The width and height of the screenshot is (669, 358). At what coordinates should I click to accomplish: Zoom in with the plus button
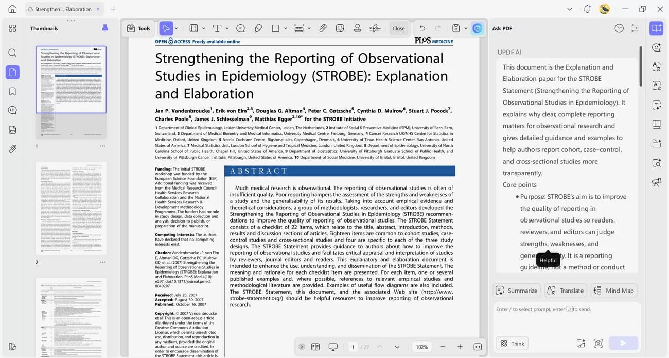point(460,347)
